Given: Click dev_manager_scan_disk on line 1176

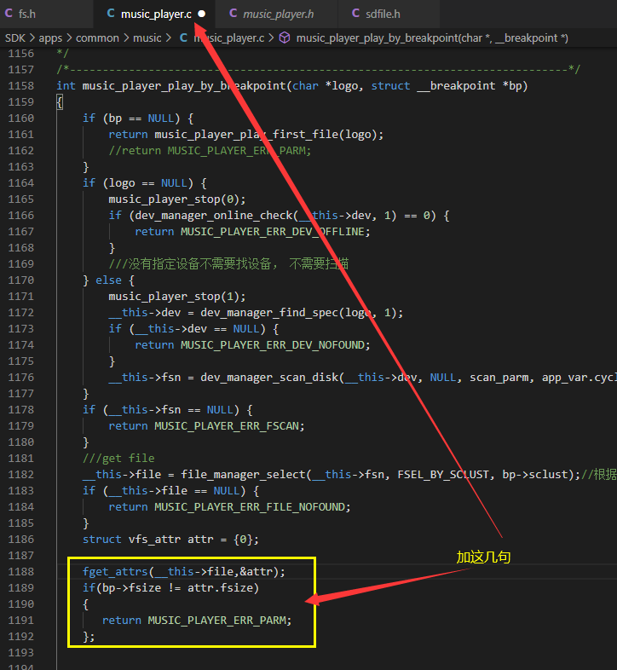Looking at the screenshot, I should (269, 378).
